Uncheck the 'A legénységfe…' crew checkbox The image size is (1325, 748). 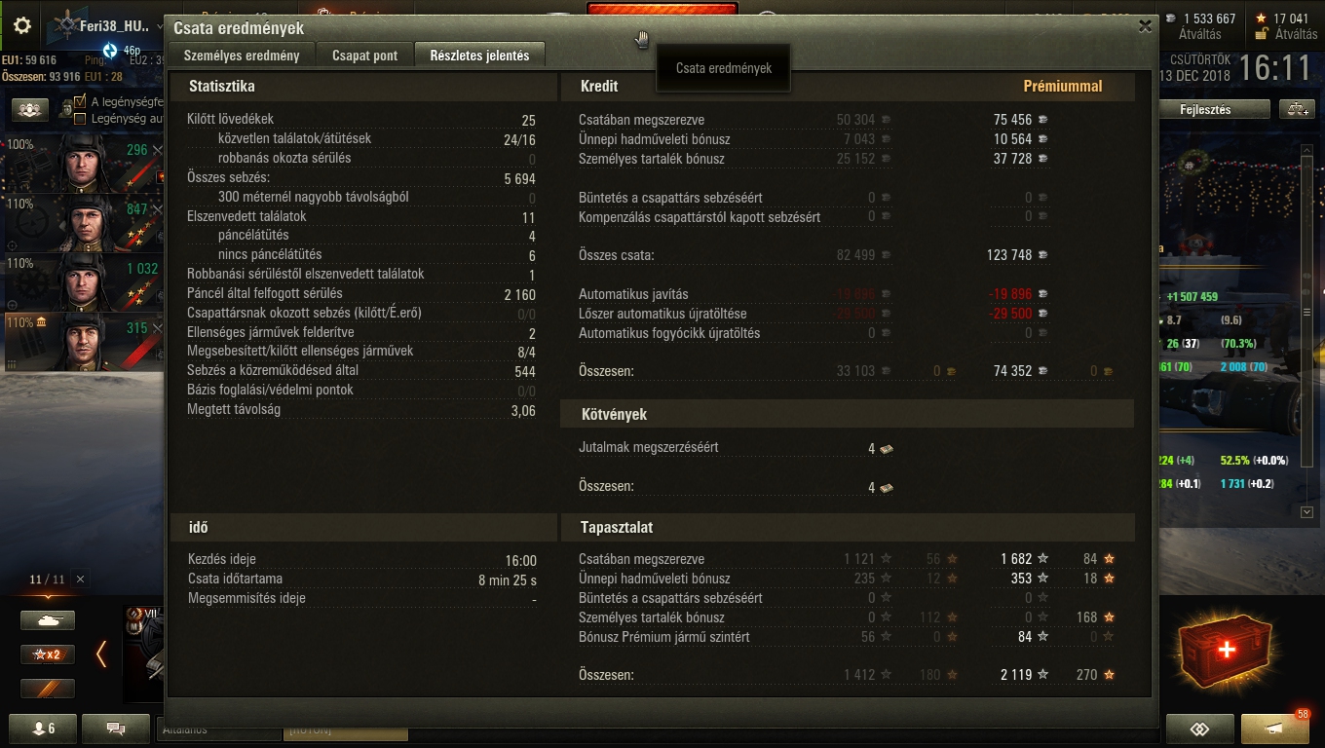[x=82, y=101]
